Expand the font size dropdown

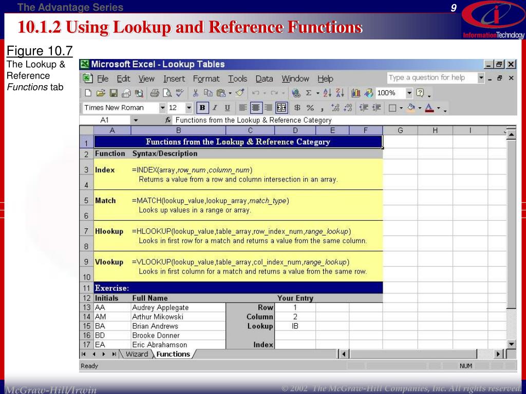(189, 108)
